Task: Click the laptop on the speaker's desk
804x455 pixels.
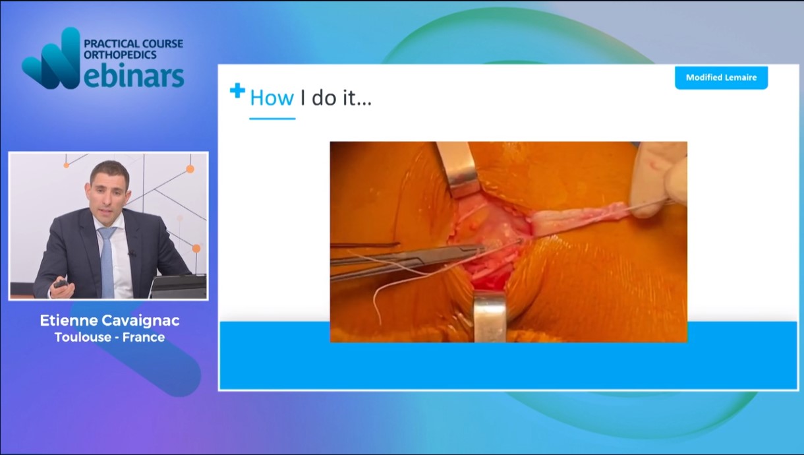Action: point(178,286)
